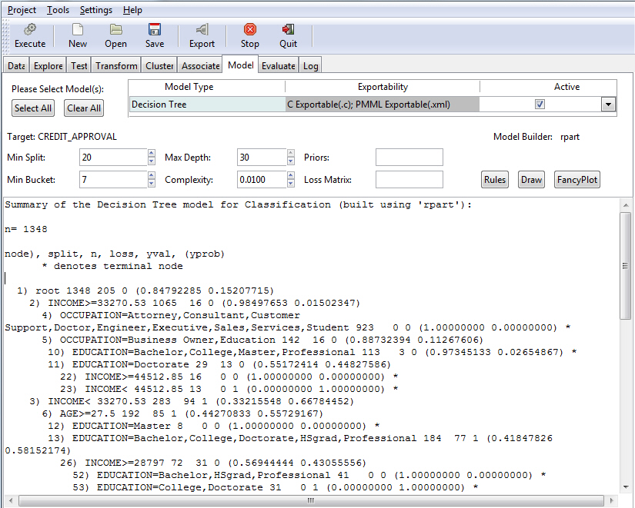Toggle the Active checkbox for Decision Tree
Screen dimensions: 635x508
[x=540, y=105]
